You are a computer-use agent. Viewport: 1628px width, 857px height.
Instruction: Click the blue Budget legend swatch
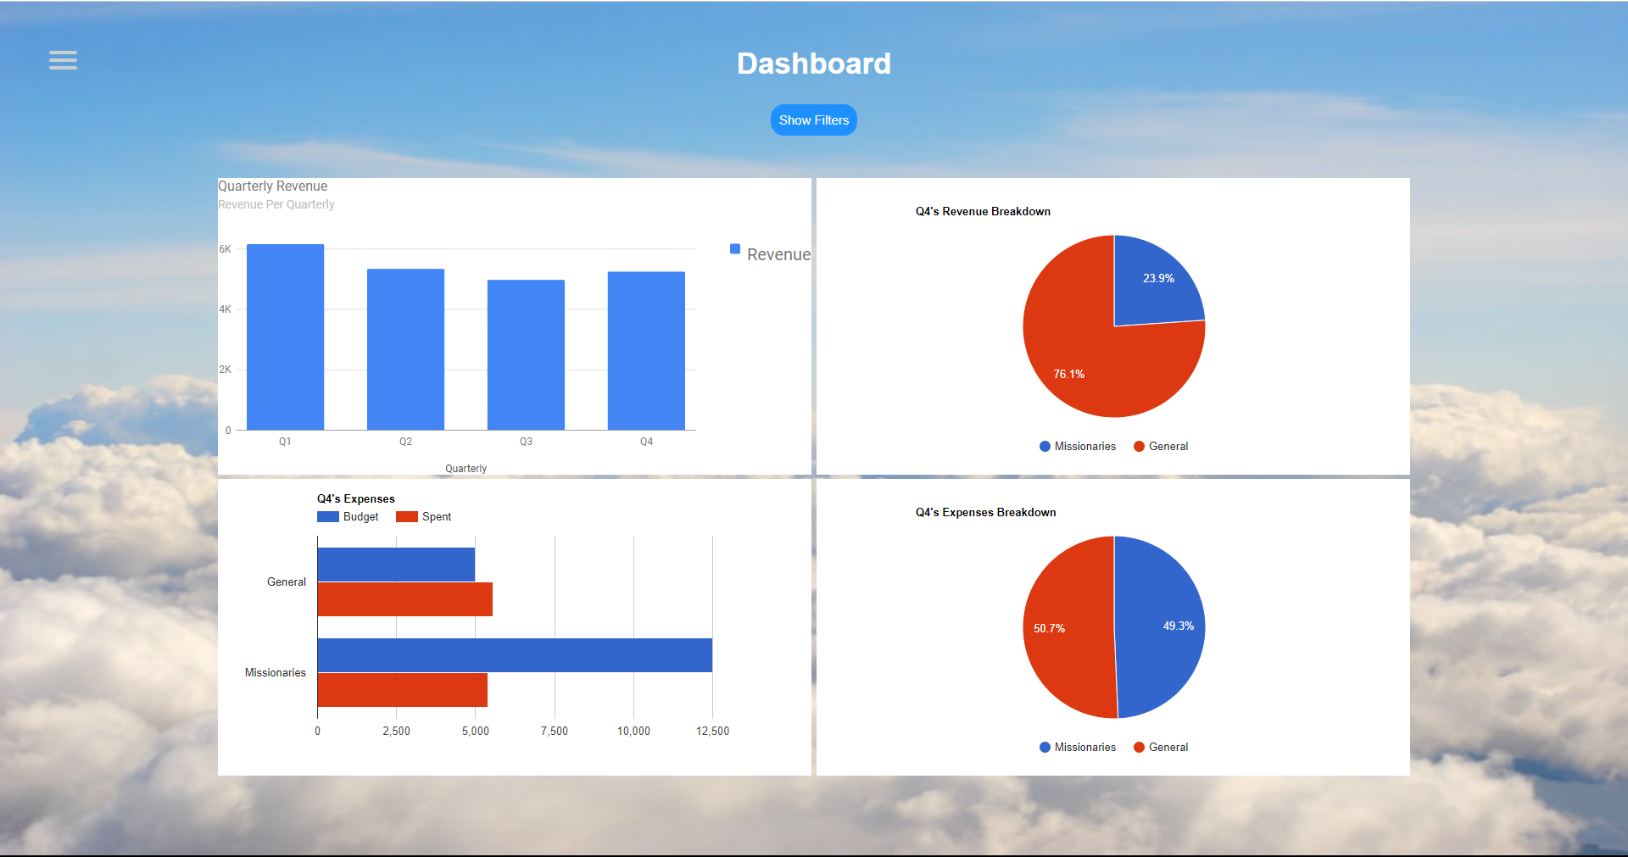tap(327, 517)
